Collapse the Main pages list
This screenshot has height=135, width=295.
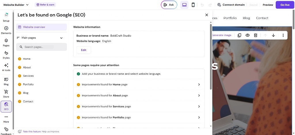[x=61, y=38]
